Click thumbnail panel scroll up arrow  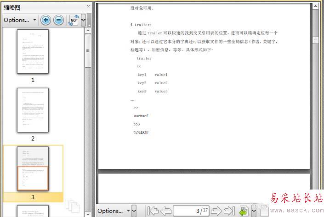88,31
